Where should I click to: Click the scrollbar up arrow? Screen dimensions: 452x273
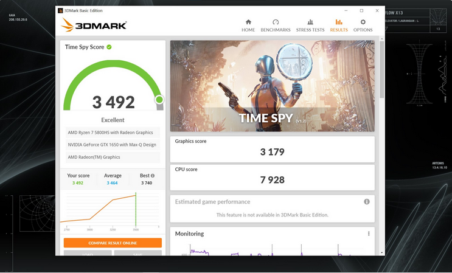pyautogui.click(x=382, y=38)
